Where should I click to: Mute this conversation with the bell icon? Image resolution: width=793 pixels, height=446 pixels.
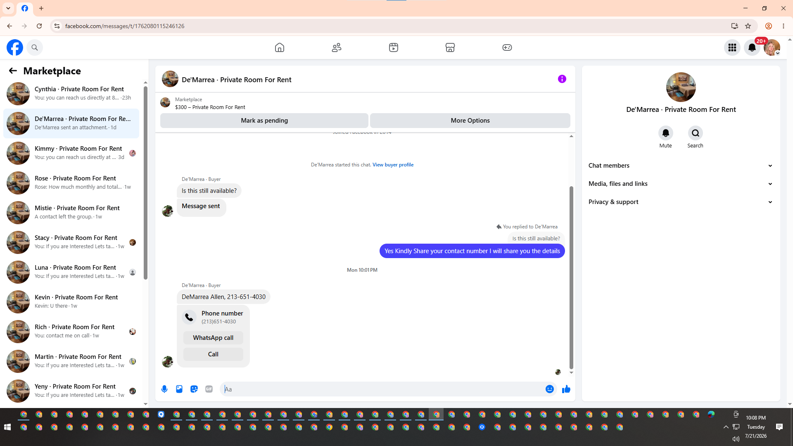666,133
